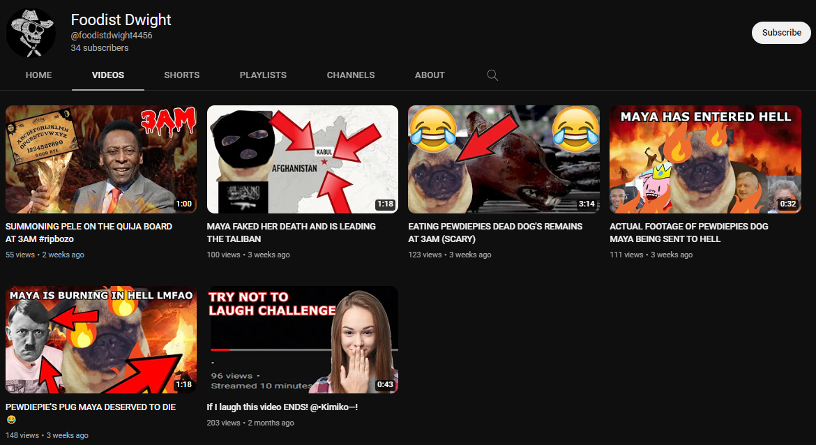Click the 3:14 duration badge

(x=587, y=204)
